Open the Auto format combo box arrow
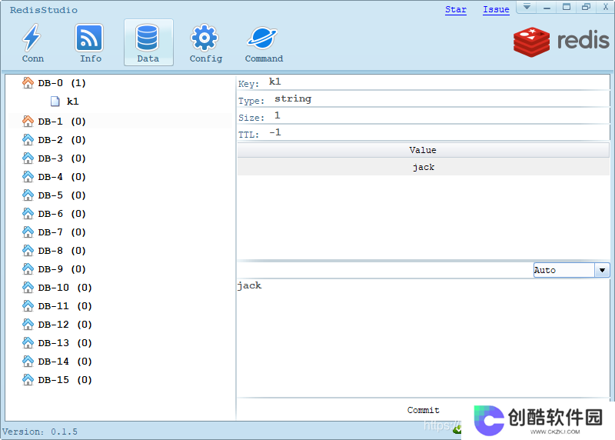The image size is (615, 440). [602, 270]
